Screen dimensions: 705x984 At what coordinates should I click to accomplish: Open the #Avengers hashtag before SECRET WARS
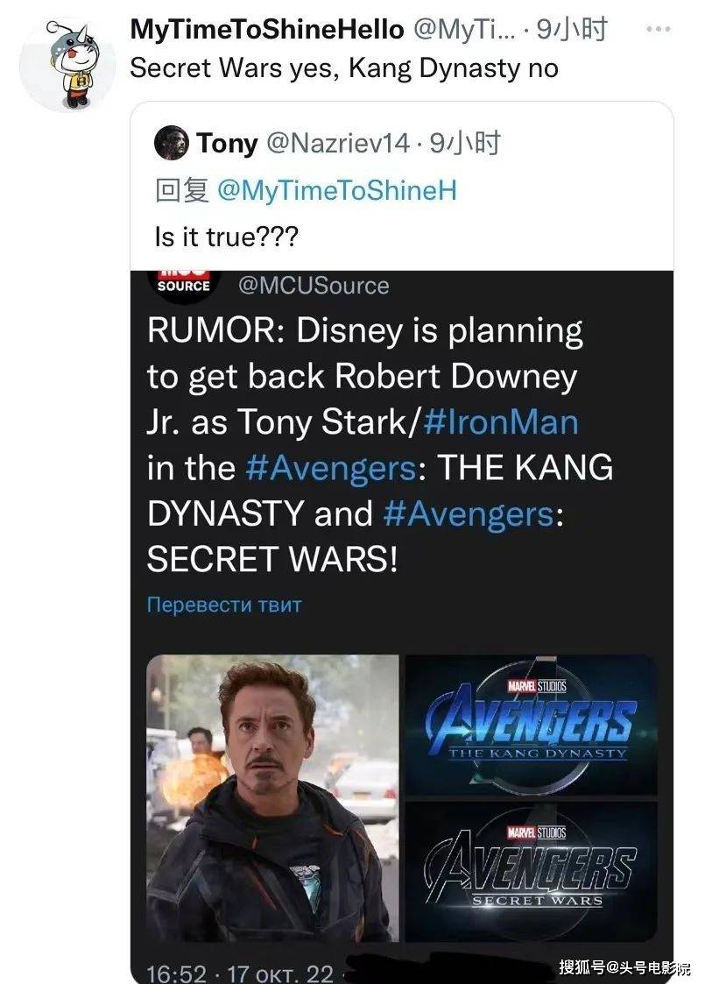(x=468, y=513)
